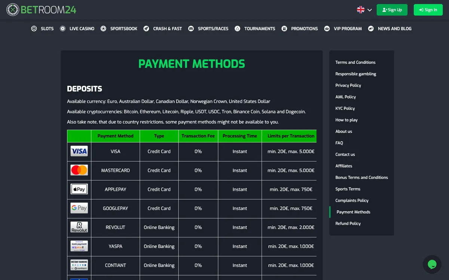The image size is (449, 280).
Task: Click the REVOLUT name cell
Action: (x=116, y=228)
